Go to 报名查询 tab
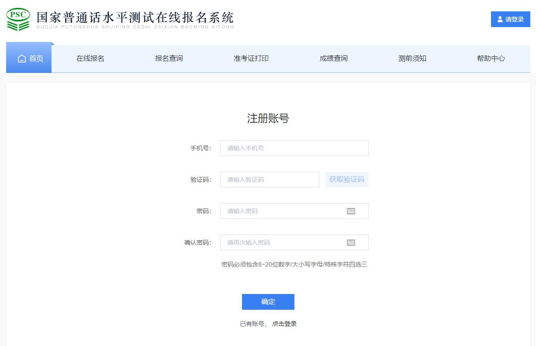This screenshot has height=346, width=536. tap(169, 59)
